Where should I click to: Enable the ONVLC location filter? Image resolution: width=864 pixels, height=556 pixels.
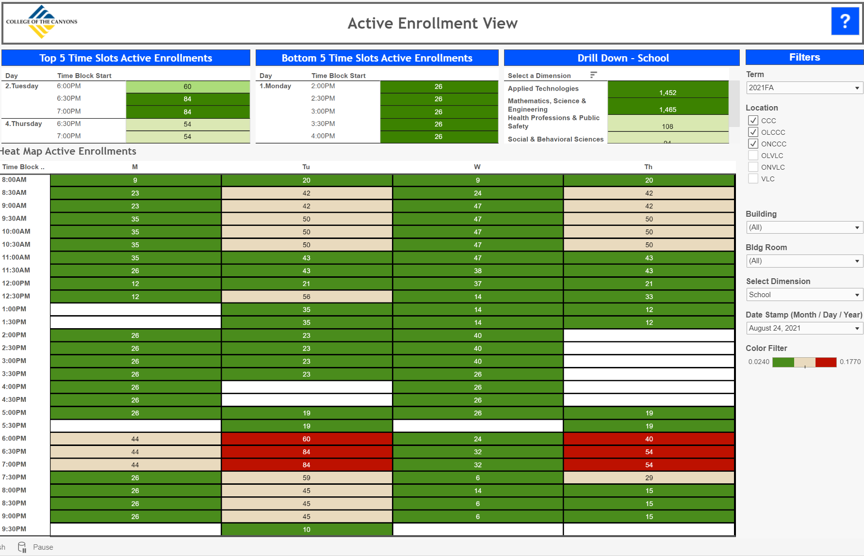click(753, 167)
